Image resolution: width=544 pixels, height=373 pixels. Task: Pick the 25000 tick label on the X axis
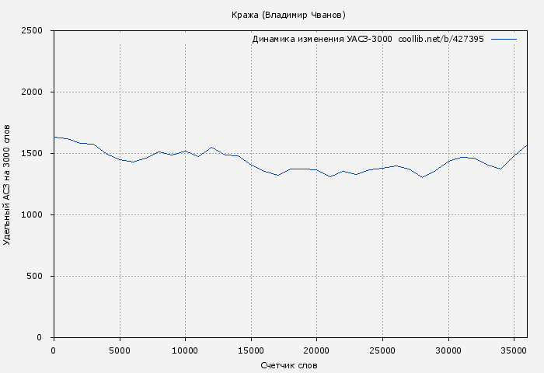[x=382, y=350]
